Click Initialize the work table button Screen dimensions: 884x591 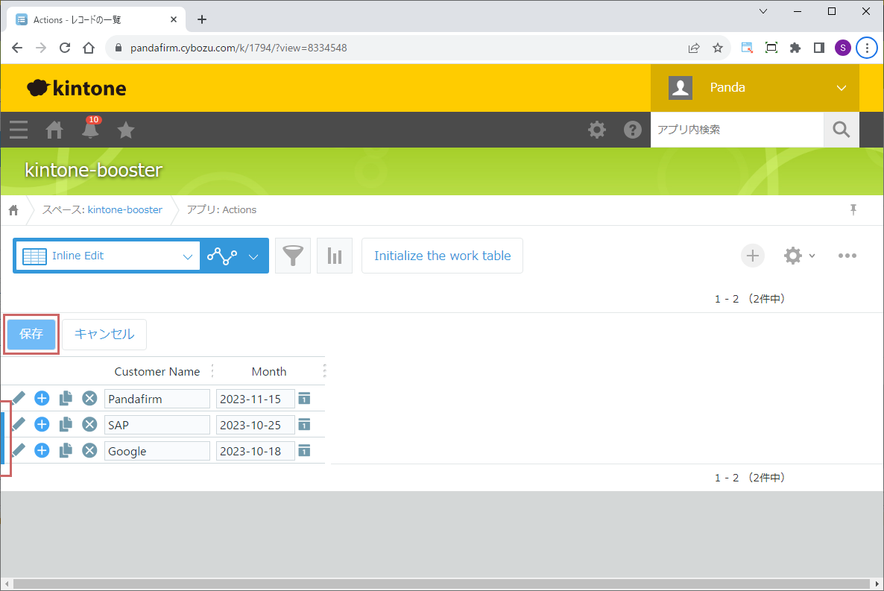click(x=442, y=256)
